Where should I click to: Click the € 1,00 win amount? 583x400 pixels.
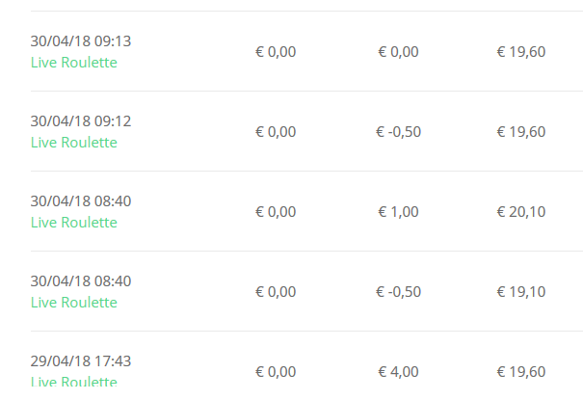coord(398,212)
